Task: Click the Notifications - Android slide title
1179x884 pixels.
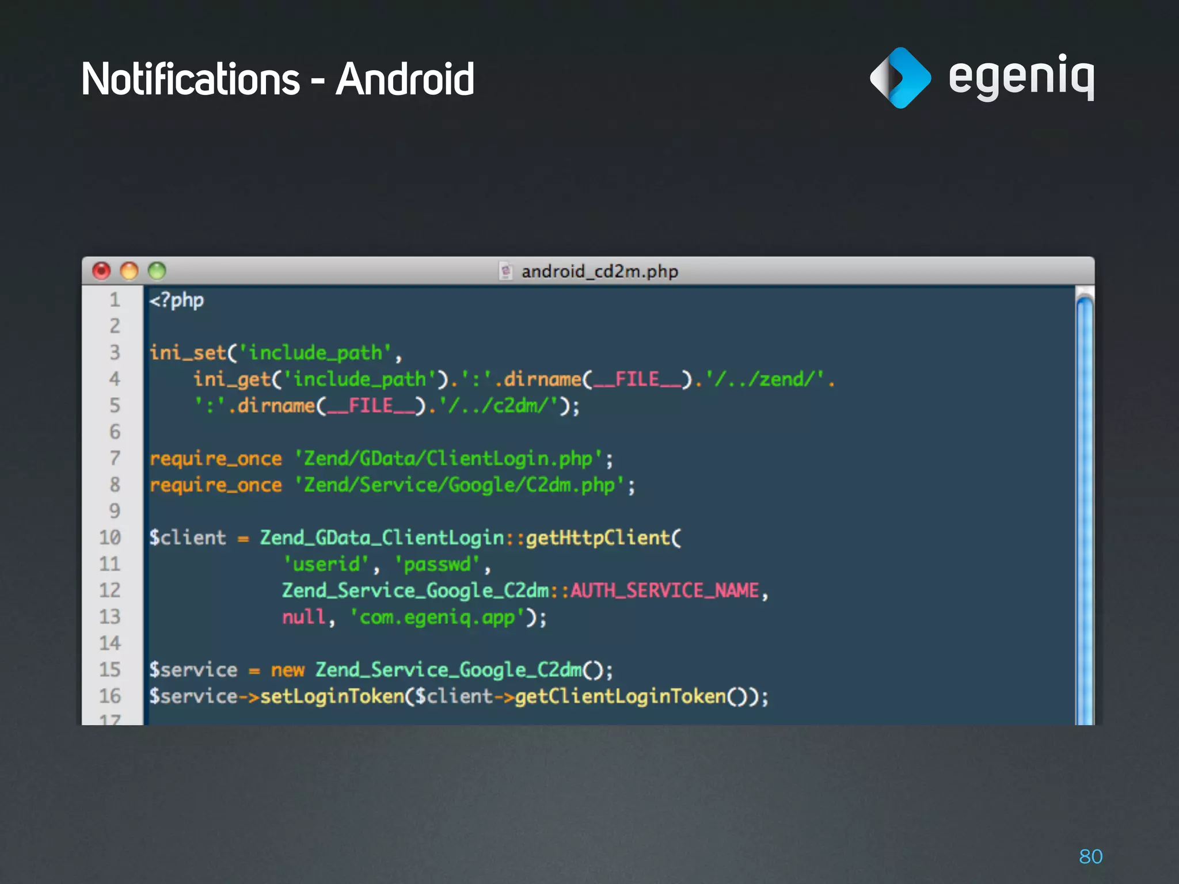Action: (x=278, y=79)
